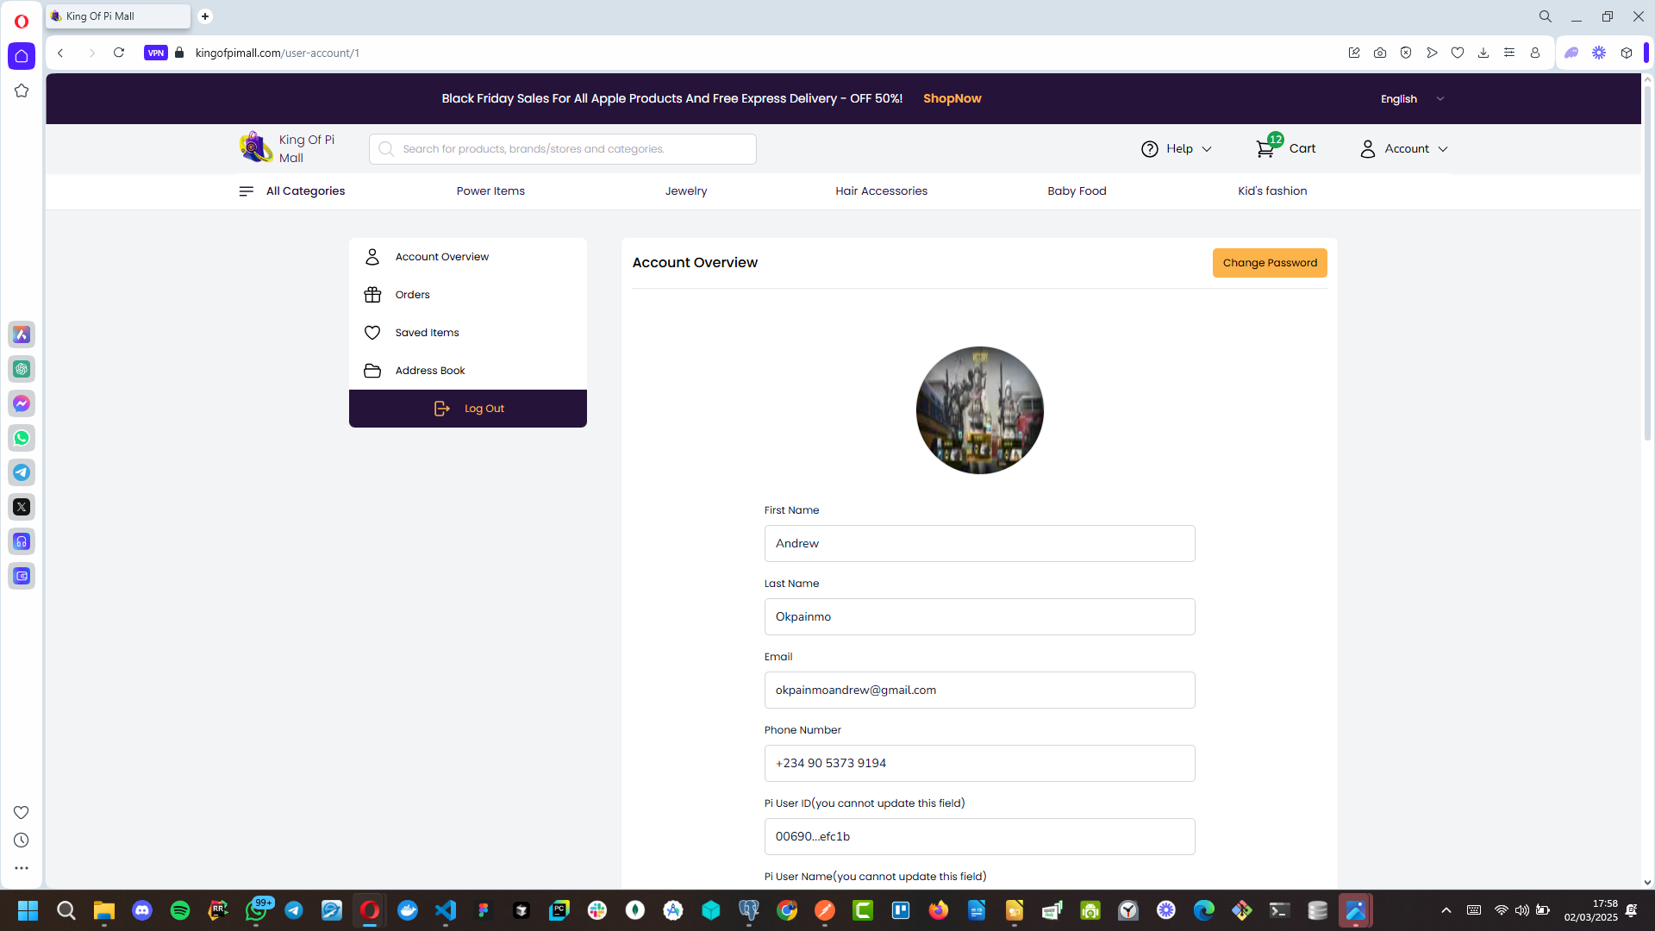Click the King Of Pi Mall logo
This screenshot has height=931, width=1655.
[x=256, y=147]
